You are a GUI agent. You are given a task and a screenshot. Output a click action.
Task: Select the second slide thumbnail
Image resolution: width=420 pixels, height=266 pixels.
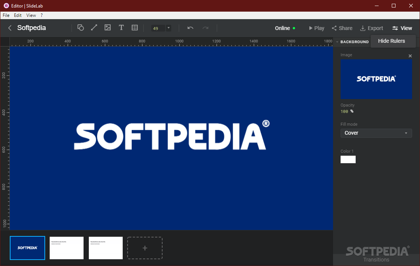pyautogui.click(x=67, y=248)
